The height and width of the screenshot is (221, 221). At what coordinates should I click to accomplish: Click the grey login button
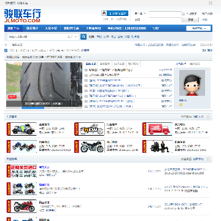pyautogui.click(x=190, y=20)
